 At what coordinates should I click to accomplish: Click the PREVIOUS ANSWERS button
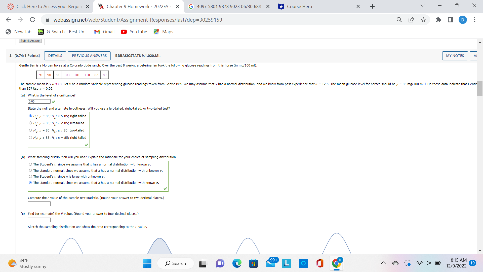89,56
